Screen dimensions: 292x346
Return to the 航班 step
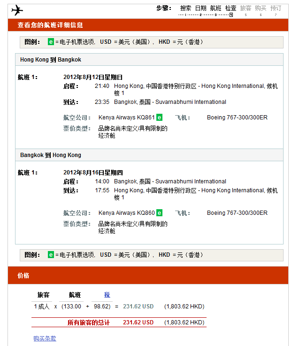coord(215,8)
